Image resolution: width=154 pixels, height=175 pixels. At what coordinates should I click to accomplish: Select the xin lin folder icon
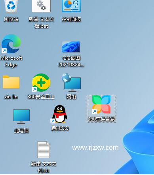point(11,82)
